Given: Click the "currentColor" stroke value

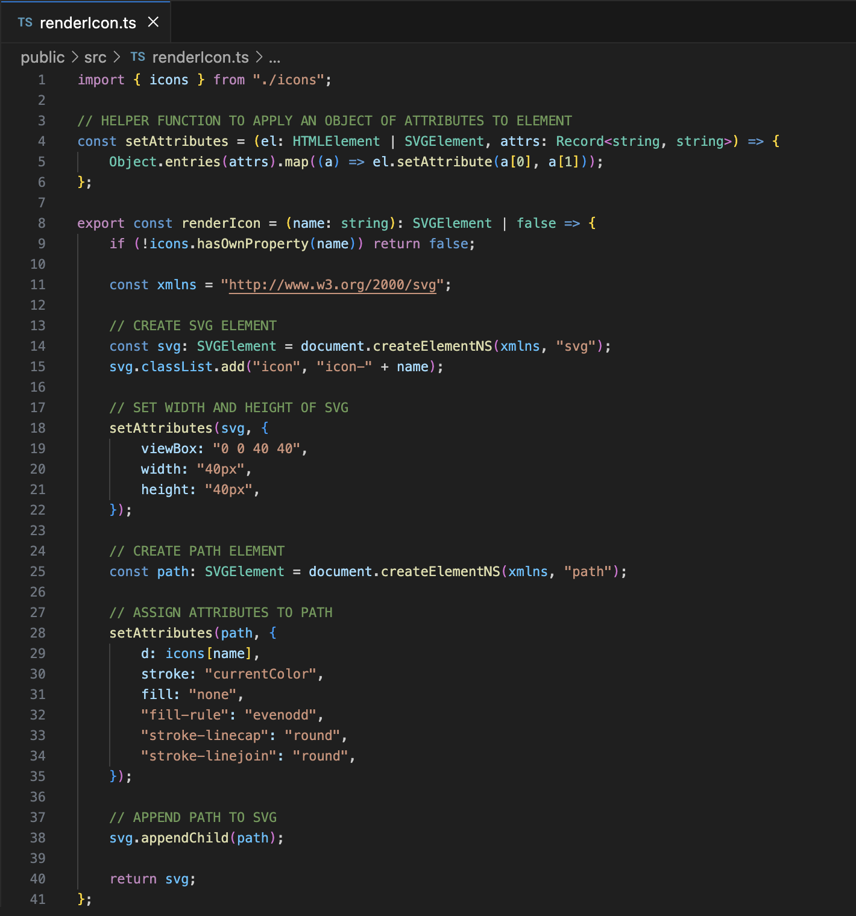Looking at the screenshot, I should (x=260, y=674).
